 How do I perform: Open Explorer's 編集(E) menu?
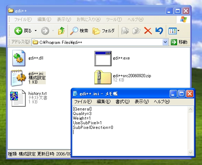[44, 19]
